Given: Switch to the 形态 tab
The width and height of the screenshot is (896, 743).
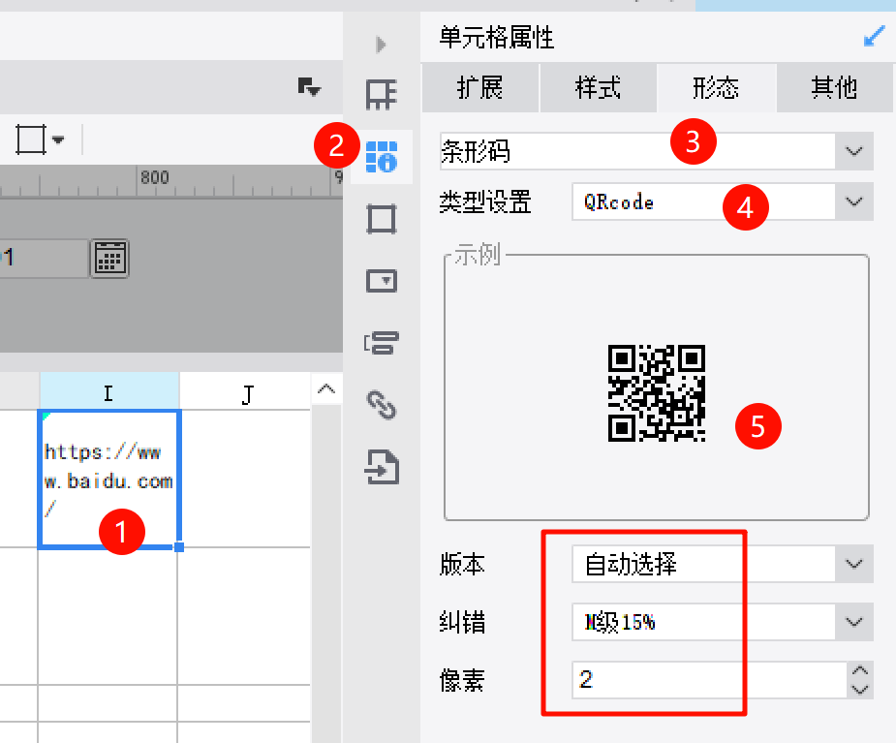Looking at the screenshot, I should [x=717, y=88].
